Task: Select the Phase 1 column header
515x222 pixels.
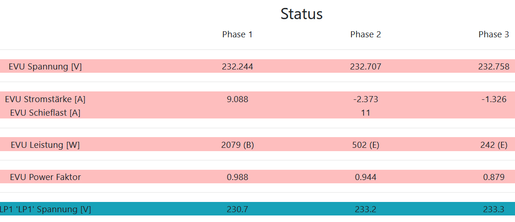Action: point(237,35)
